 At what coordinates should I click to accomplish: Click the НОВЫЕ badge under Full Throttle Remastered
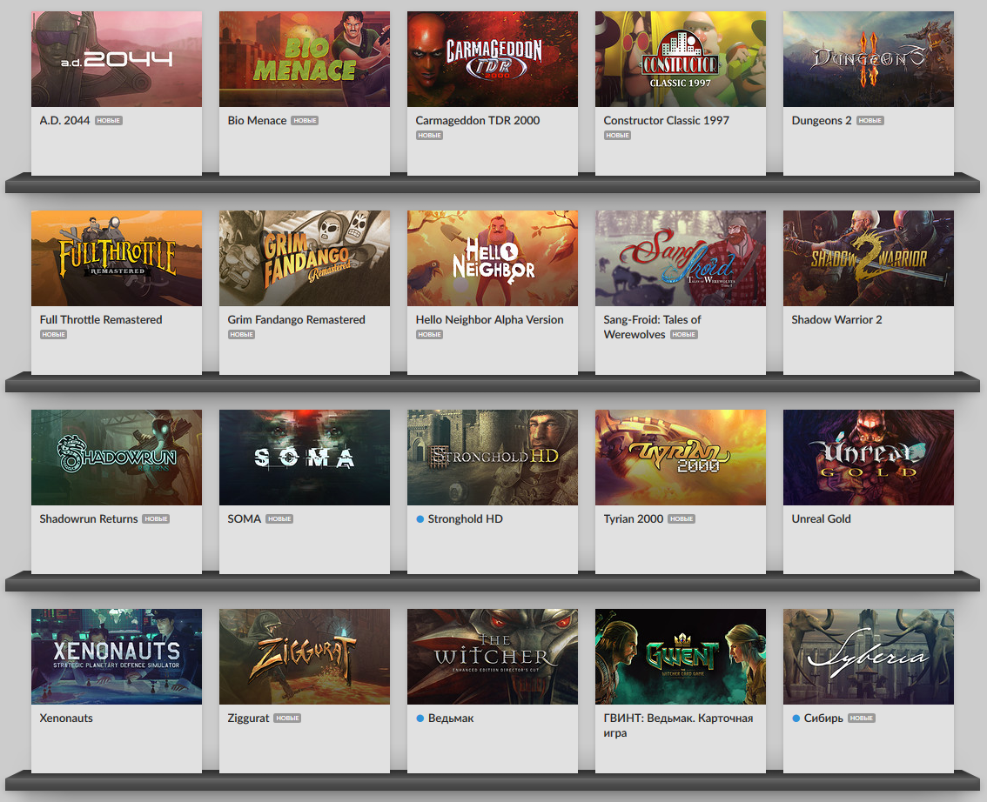pos(53,335)
